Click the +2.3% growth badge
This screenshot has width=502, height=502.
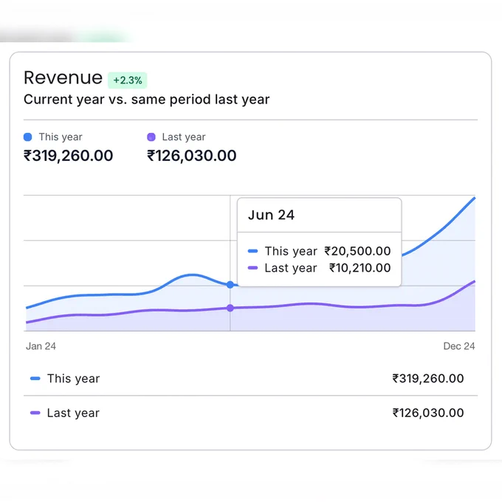pyautogui.click(x=128, y=80)
